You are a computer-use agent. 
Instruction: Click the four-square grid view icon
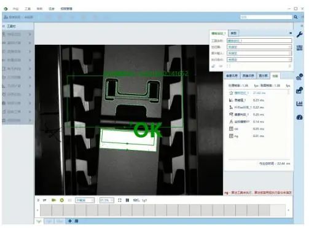127,200
